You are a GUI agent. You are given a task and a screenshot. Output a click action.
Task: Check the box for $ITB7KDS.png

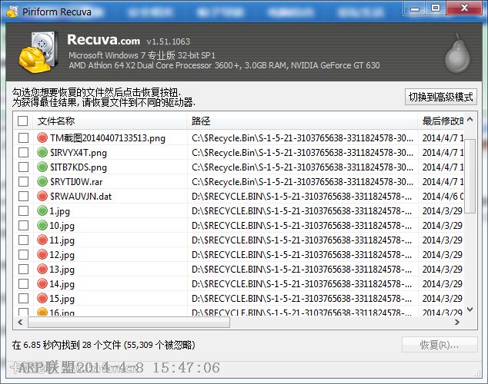tap(23, 167)
